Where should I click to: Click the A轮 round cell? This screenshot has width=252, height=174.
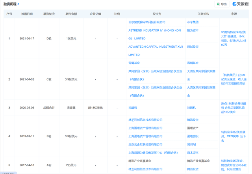(x=49, y=165)
